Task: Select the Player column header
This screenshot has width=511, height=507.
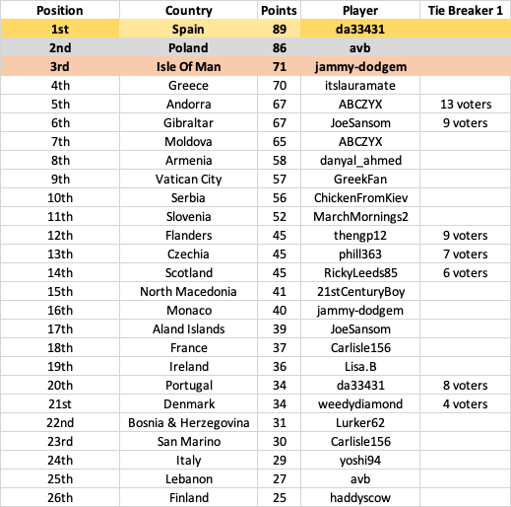Action: point(360,10)
